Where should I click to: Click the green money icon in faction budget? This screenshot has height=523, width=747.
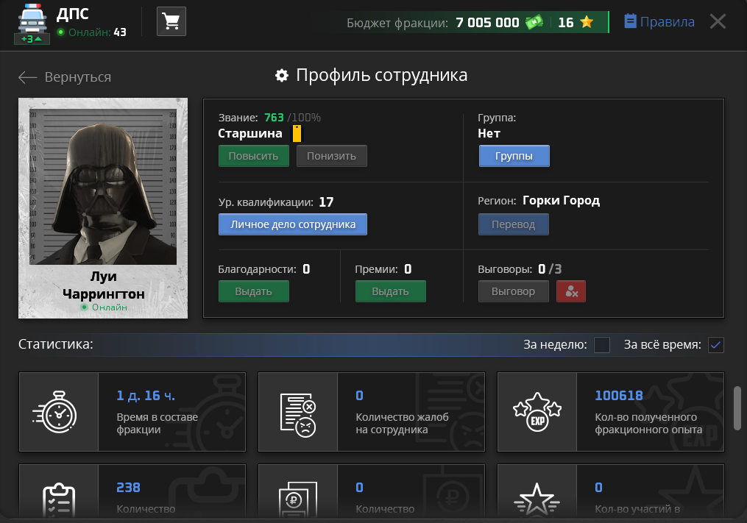[534, 22]
